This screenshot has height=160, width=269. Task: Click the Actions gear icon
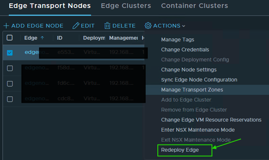(148, 25)
